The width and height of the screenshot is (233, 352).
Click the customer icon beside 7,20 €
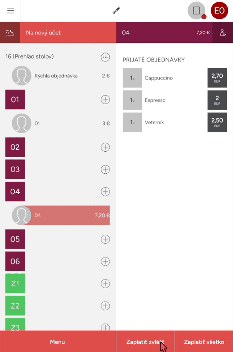[223, 33]
